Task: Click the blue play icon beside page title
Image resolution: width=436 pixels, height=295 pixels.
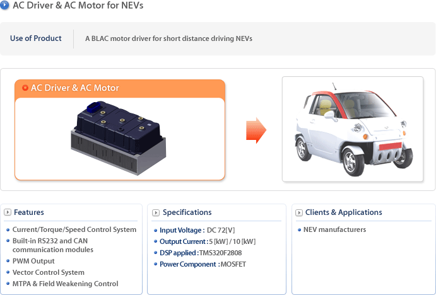Action: [4, 5]
